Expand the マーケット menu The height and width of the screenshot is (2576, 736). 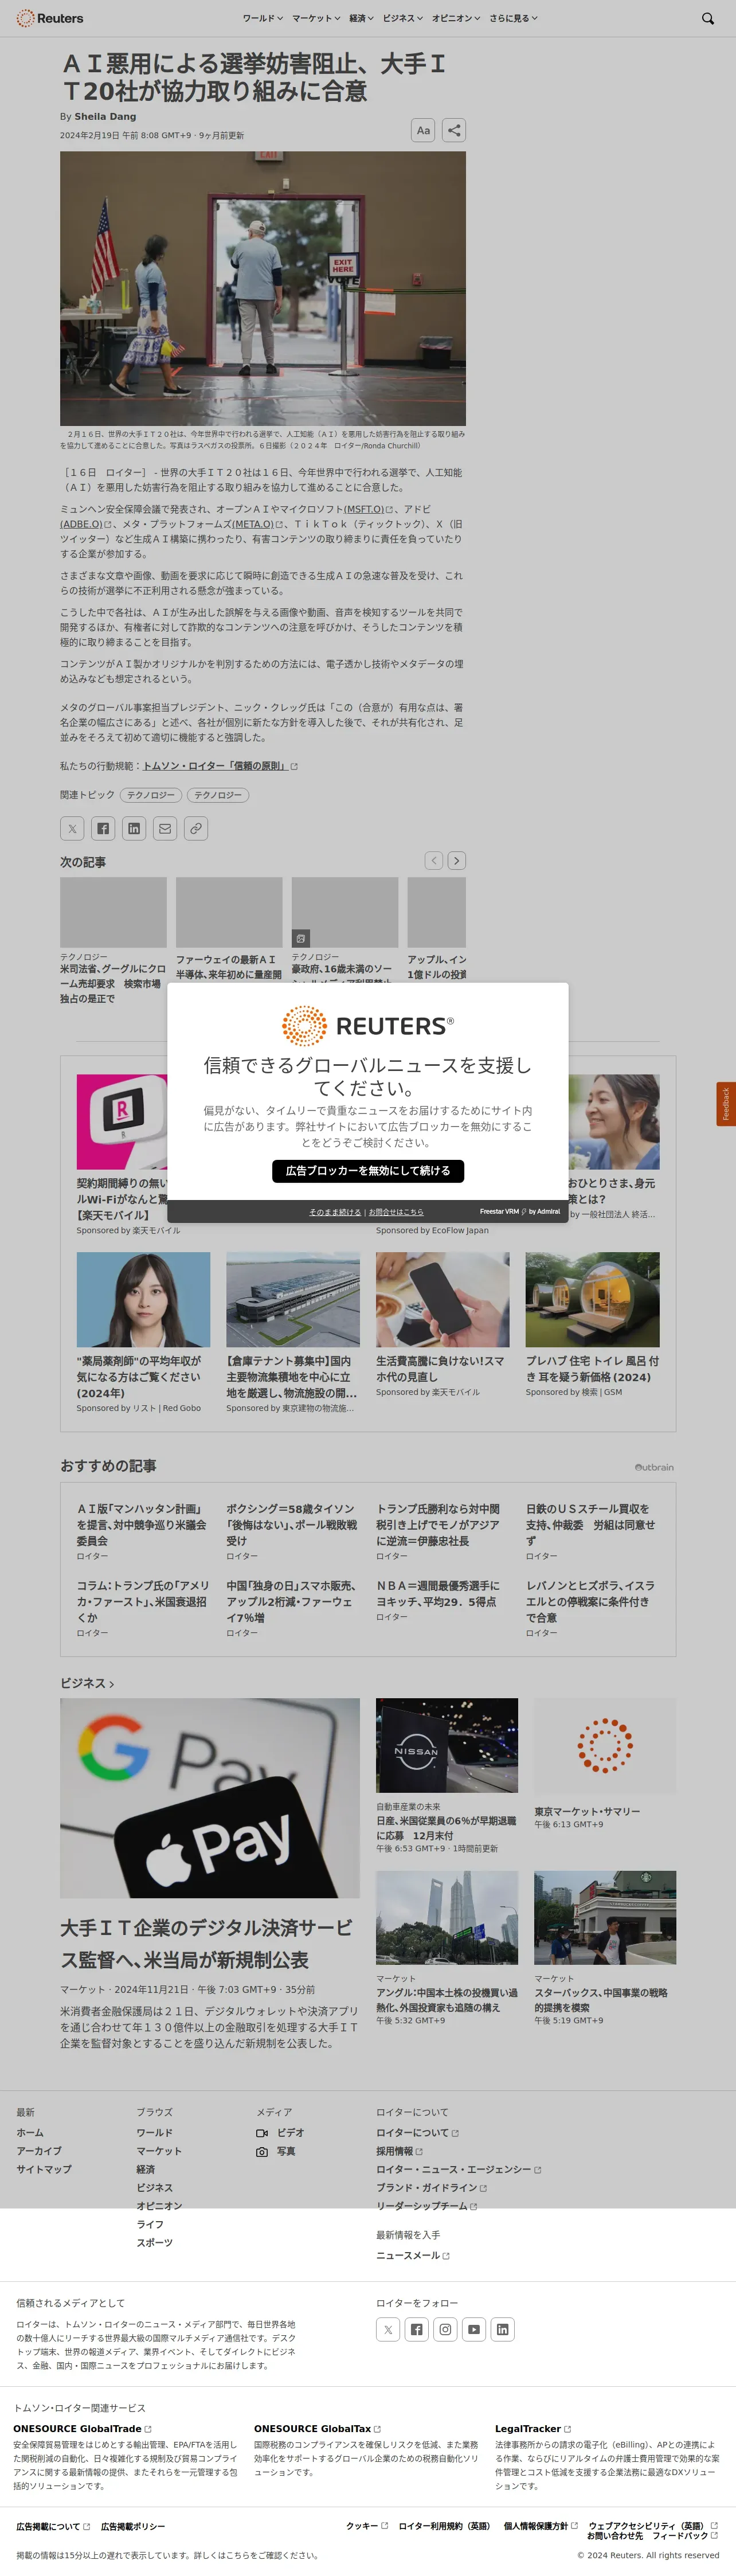point(316,18)
